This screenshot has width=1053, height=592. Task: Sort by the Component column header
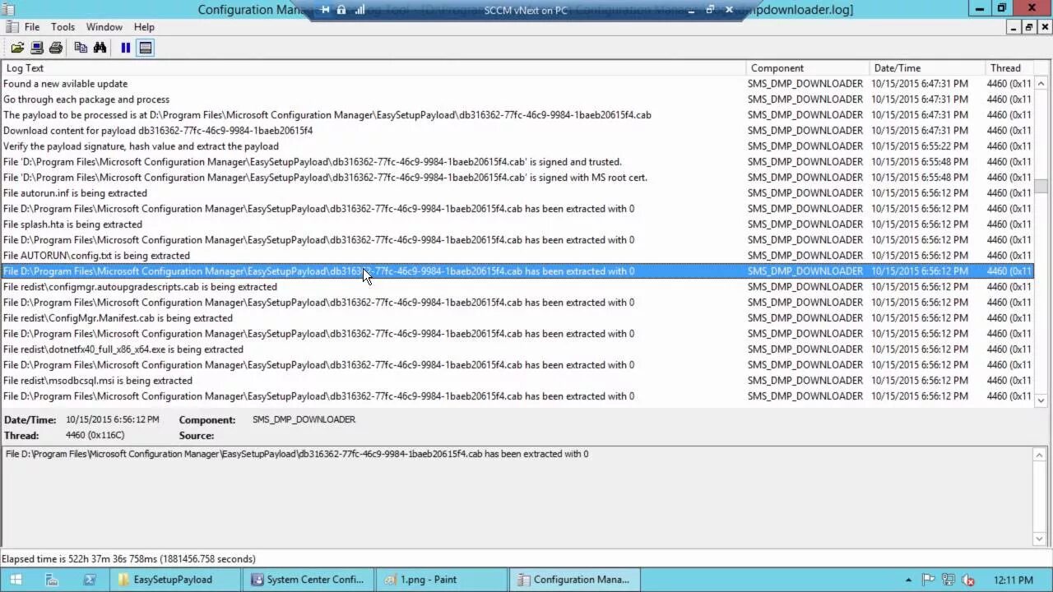[x=807, y=68]
